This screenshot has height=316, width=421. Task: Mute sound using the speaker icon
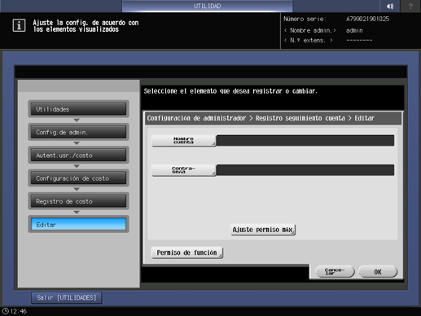[390, 6]
